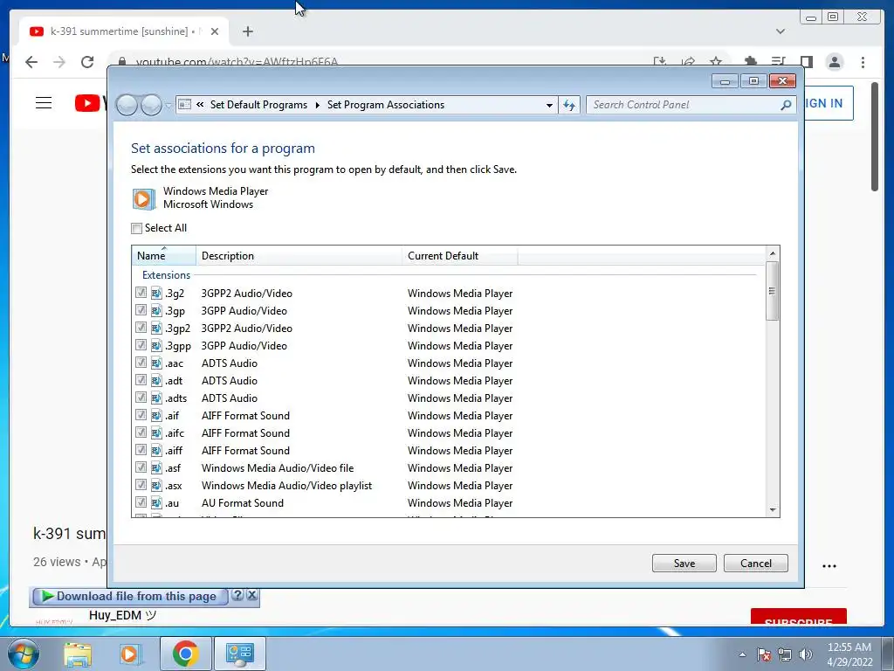This screenshot has height=671, width=894.
Task: Launch Windows Media Player from taskbar
Action: click(x=129, y=654)
